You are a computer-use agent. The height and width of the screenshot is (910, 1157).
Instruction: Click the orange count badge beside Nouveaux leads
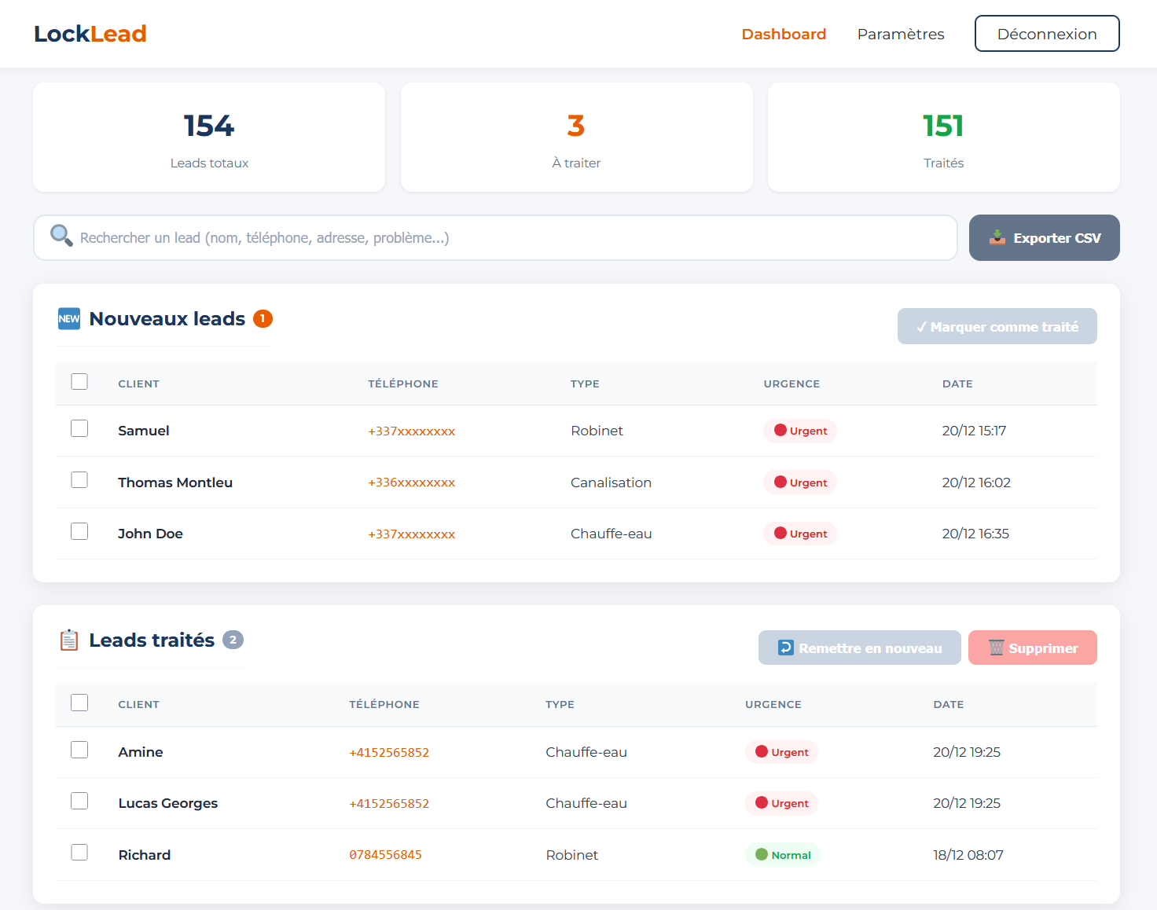pos(263,318)
